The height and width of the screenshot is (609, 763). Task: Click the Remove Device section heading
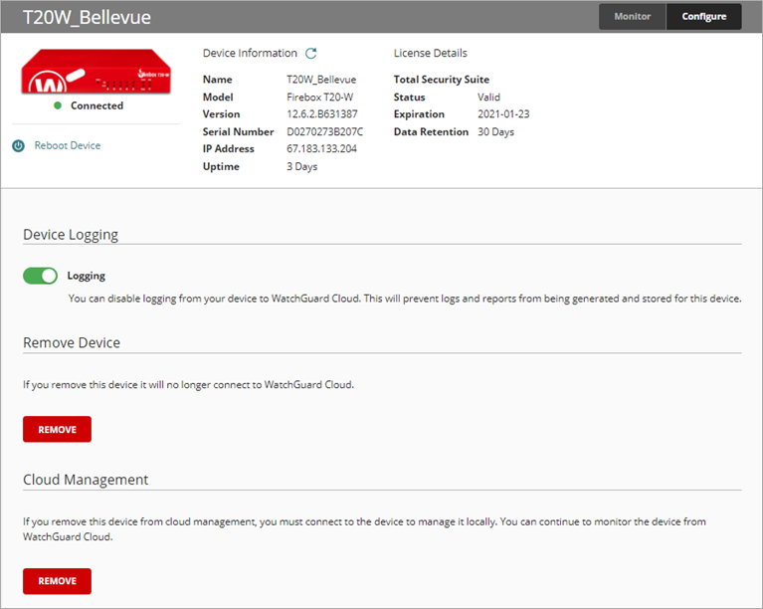72,342
